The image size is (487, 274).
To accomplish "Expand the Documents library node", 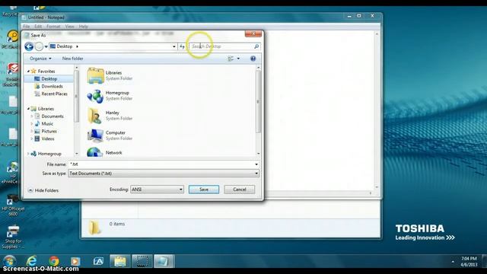I will tap(32, 116).
